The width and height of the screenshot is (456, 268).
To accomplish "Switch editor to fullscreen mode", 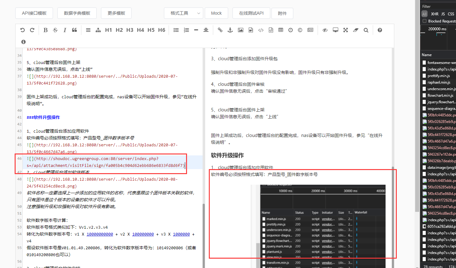I will (x=346, y=30).
